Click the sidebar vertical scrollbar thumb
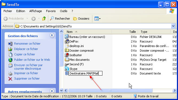This screenshot has height=100, width=178. pyautogui.click(x=61, y=50)
